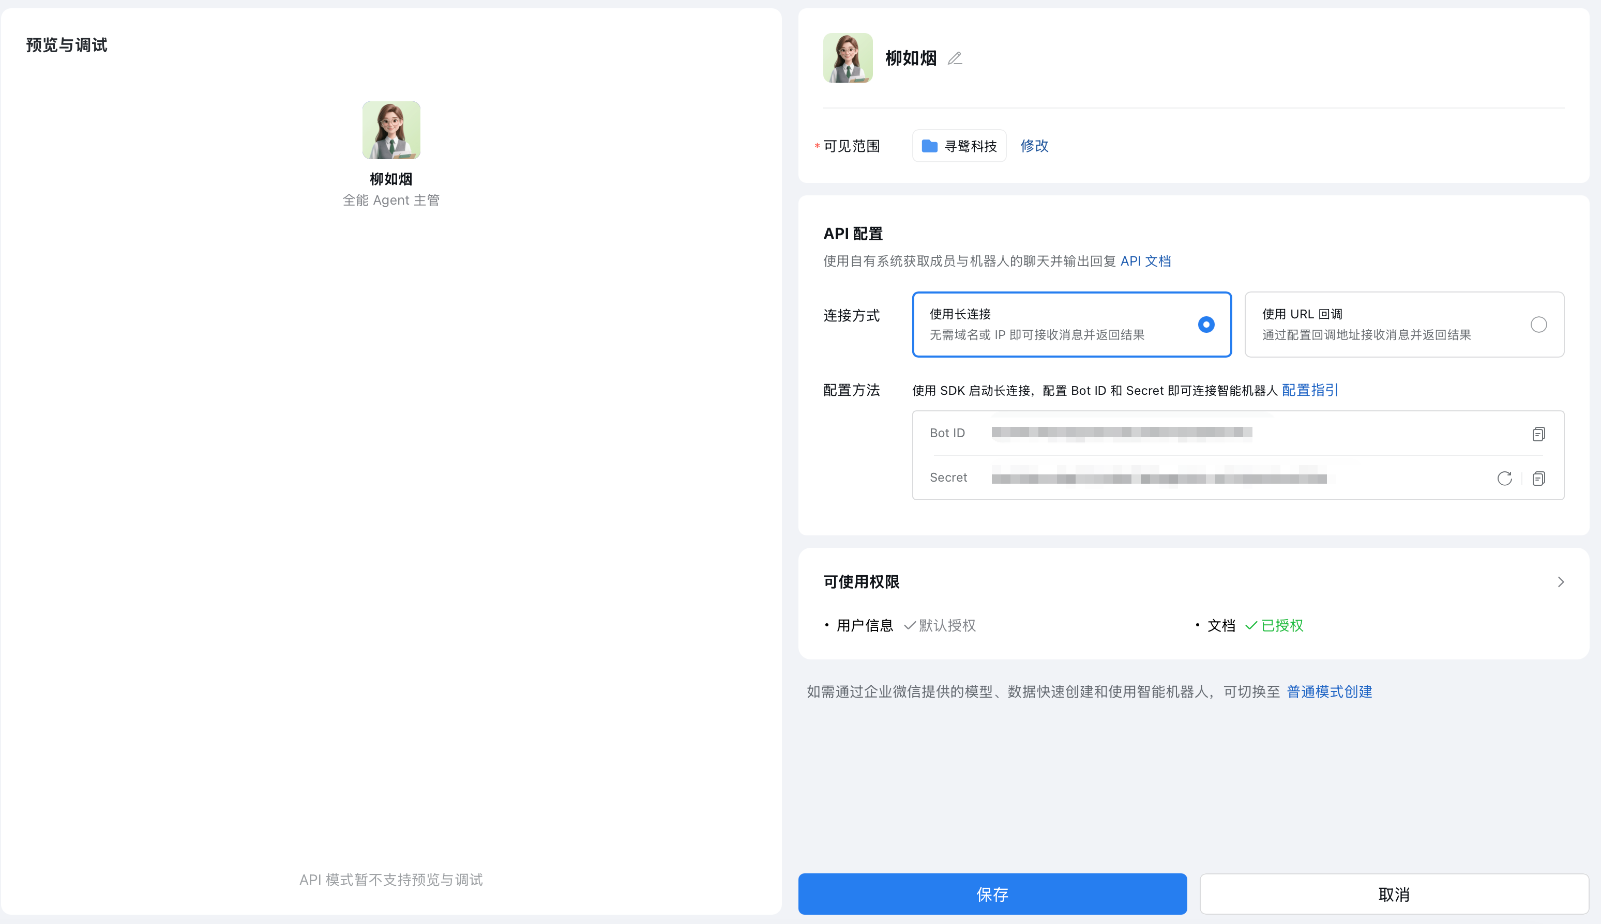Click 修改 to change visible range

pos(1034,146)
